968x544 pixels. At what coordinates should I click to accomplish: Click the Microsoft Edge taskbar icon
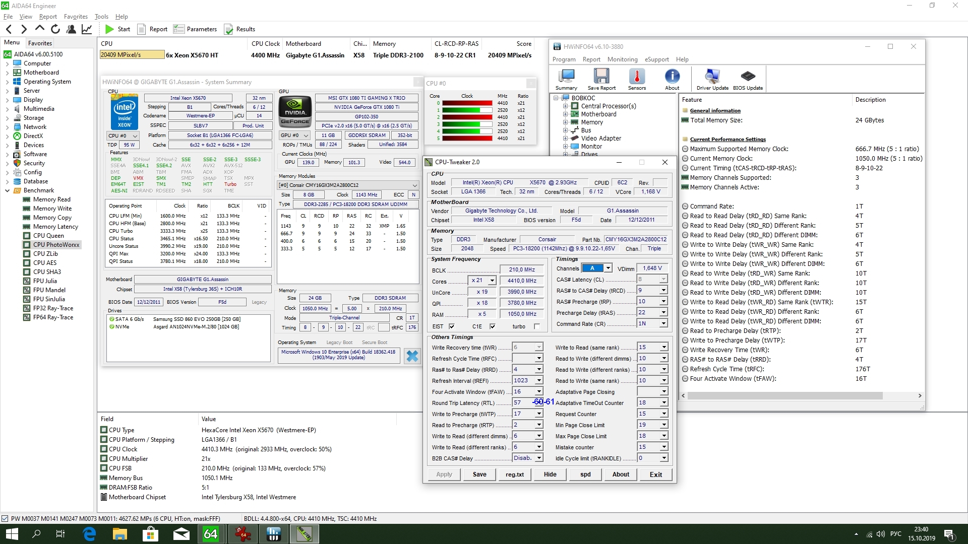90,534
